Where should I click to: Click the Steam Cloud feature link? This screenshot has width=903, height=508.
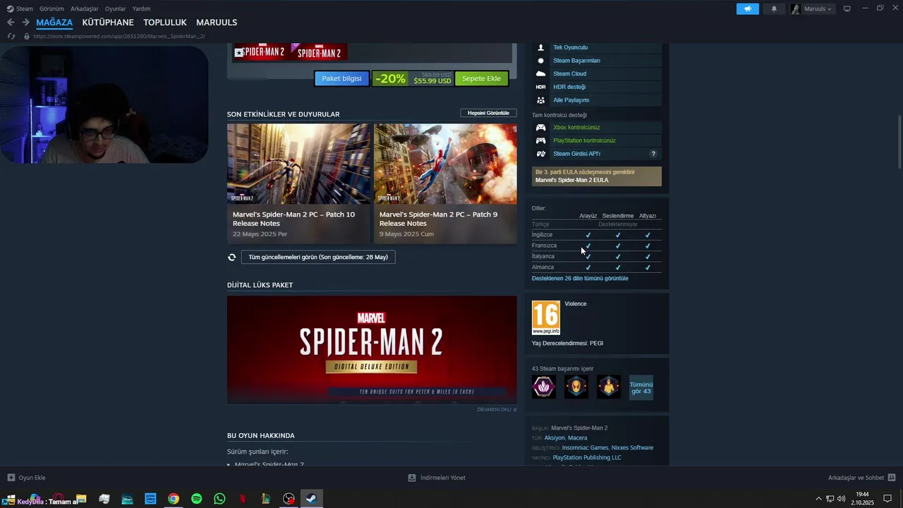click(569, 73)
